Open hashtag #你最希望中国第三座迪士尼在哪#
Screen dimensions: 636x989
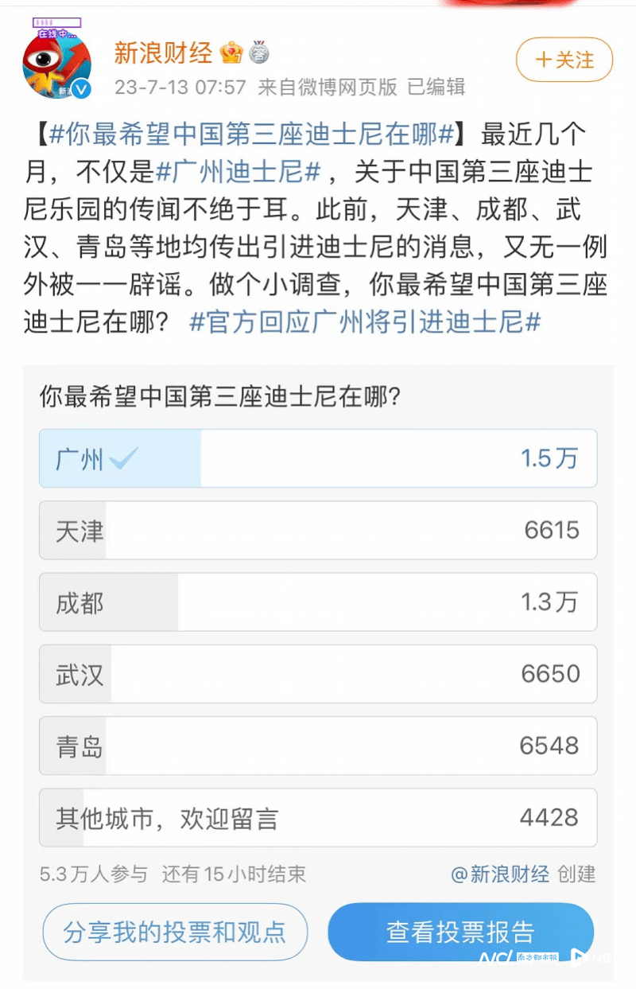tap(251, 134)
